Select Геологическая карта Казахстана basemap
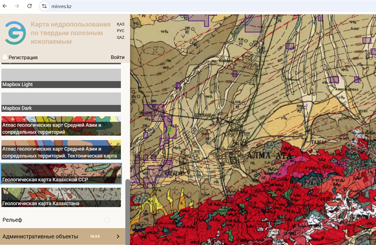The width and height of the screenshot is (376, 245). tap(61, 197)
